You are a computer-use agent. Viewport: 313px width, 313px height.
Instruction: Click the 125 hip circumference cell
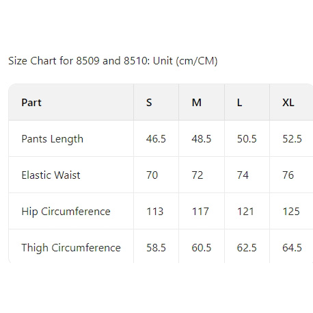click(x=291, y=212)
